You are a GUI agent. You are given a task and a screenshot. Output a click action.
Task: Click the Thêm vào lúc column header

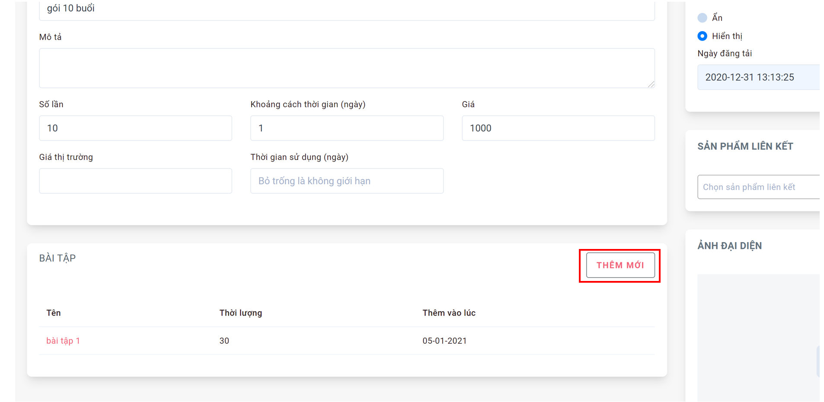coord(449,313)
